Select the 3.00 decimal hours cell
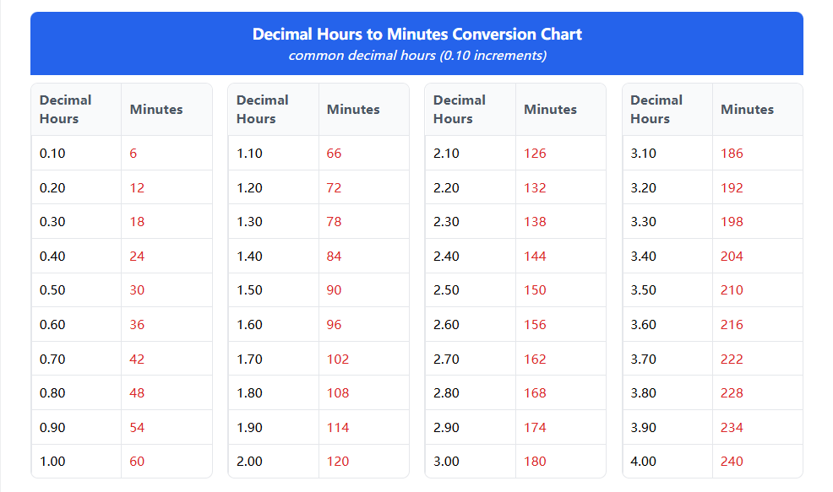833x492 pixels. 446,462
